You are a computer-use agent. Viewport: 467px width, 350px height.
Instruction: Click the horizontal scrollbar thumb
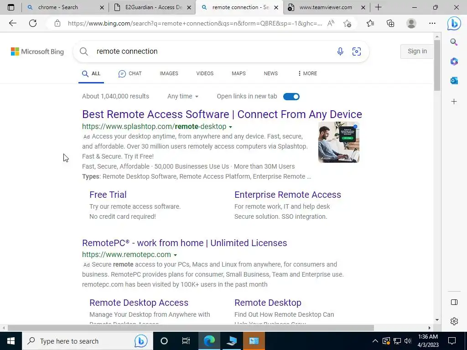191,328
